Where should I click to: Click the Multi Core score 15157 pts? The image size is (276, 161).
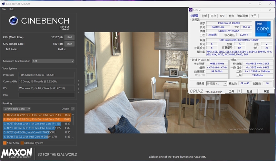(x=57, y=37)
